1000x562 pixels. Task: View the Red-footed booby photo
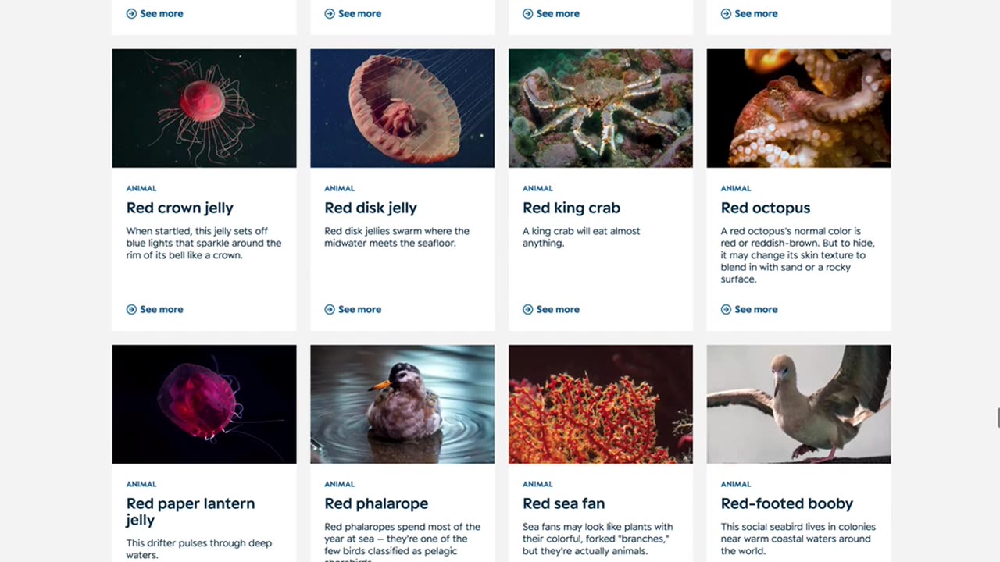tap(798, 404)
